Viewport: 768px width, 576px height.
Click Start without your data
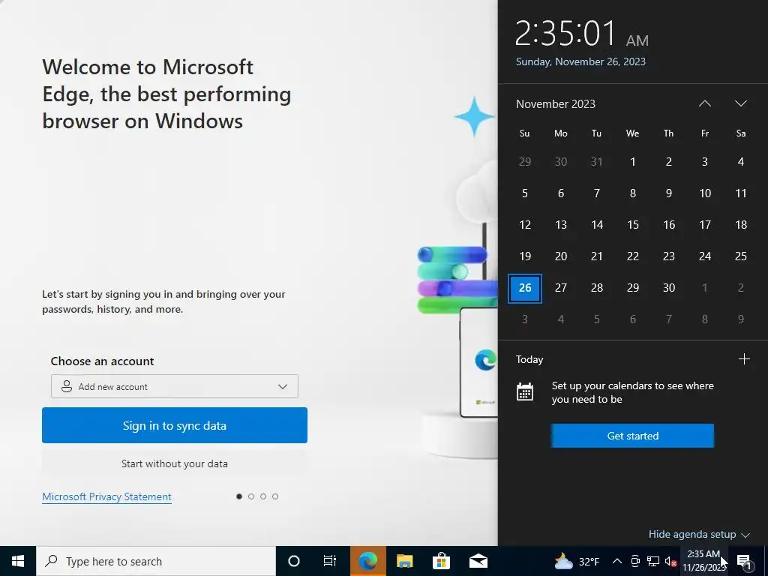(x=174, y=463)
